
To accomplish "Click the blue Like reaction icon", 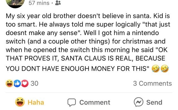I will 17,83.
